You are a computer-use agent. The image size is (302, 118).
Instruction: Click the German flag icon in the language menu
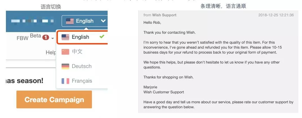tap(65, 66)
